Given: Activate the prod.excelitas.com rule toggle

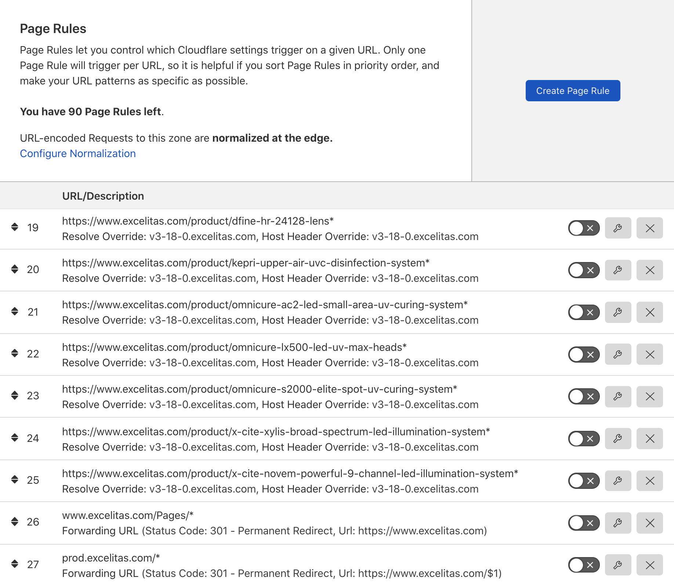Looking at the screenshot, I should pyautogui.click(x=583, y=565).
